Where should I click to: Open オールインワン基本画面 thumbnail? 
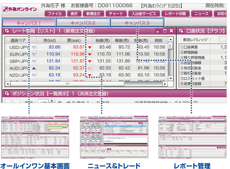(35, 137)
